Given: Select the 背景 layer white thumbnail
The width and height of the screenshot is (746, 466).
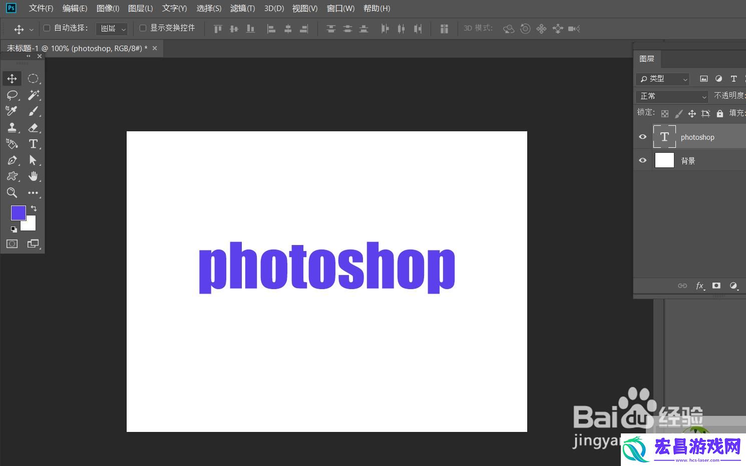Looking at the screenshot, I should pyautogui.click(x=664, y=160).
